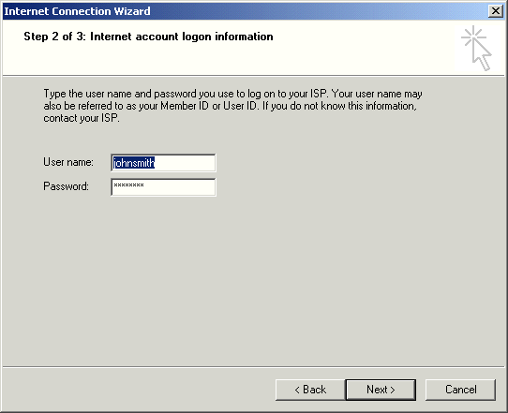This screenshot has height=413, width=508.
Task: Close the Internet Connection Wizard window
Action: point(496,11)
